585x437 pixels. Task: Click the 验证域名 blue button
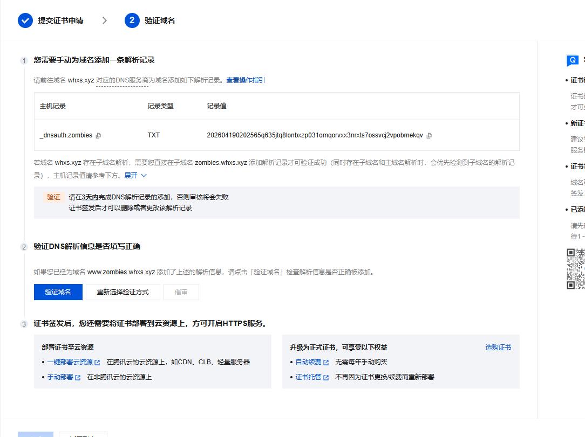coord(58,292)
